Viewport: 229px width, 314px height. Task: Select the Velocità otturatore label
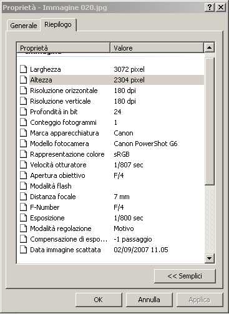(x=58, y=165)
